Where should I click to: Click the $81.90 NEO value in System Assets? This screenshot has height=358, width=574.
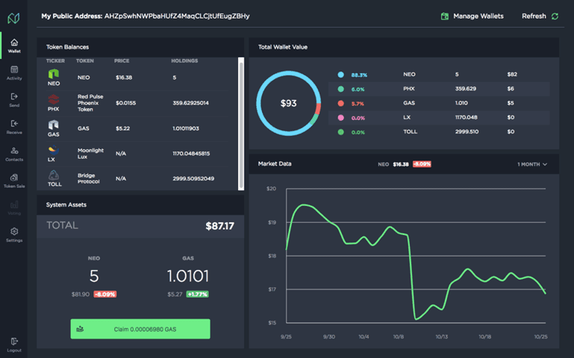pos(81,294)
